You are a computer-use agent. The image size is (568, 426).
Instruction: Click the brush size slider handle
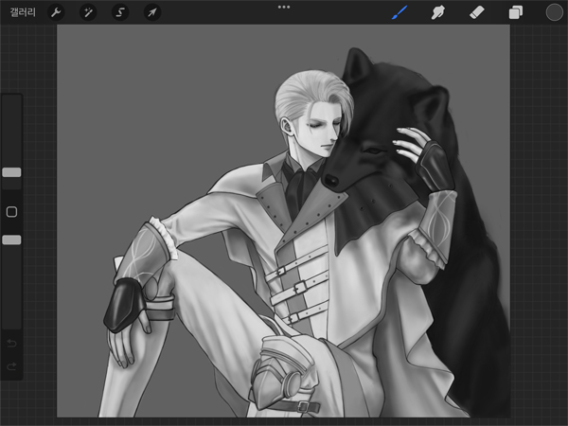tap(11, 172)
